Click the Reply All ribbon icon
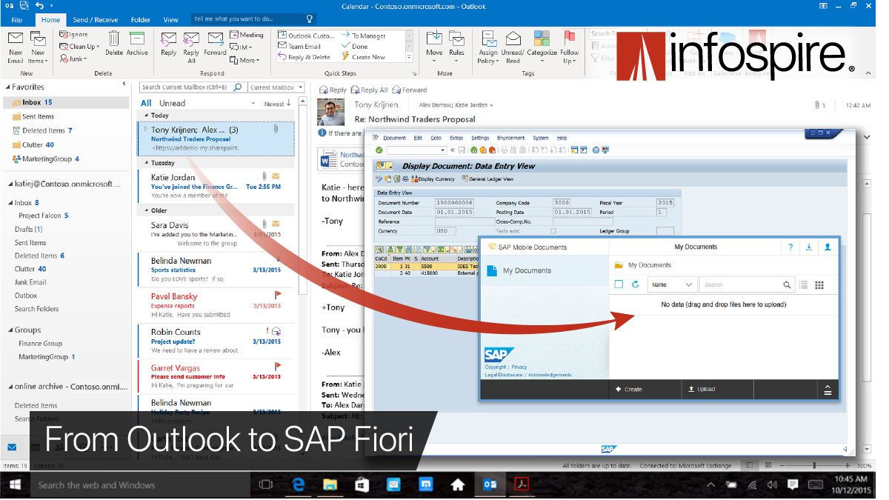The width and height of the screenshot is (889, 500). [x=191, y=39]
